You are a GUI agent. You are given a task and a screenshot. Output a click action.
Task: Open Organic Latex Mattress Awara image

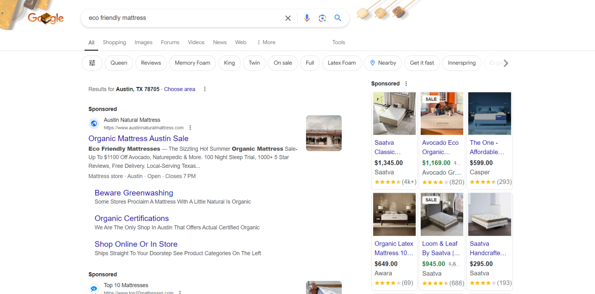tap(394, 215)
